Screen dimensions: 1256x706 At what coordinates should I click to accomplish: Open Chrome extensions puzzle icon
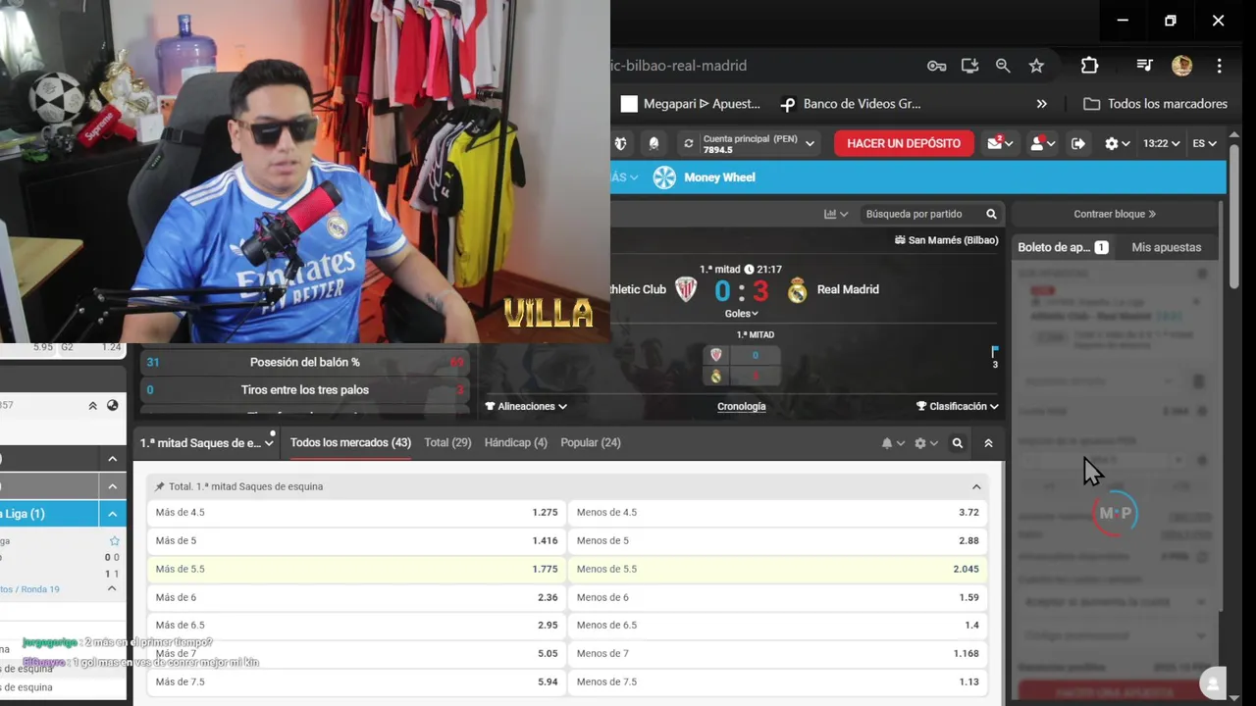tap(1089, 66)
